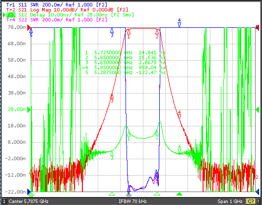This screenshot has width=262, height=205.
Task: Click green marker 4 on delay trace
Action: click(x=179, y=149)
